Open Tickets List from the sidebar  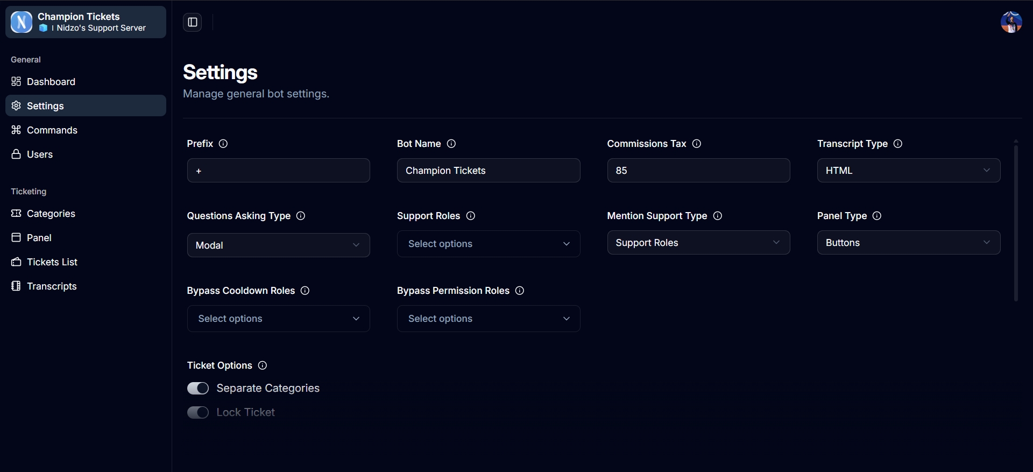tap(52, 262)
